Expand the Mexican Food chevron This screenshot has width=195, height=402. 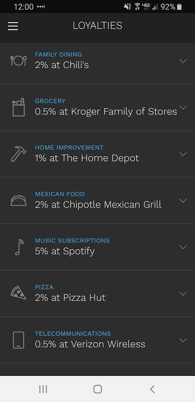point(183,200)
